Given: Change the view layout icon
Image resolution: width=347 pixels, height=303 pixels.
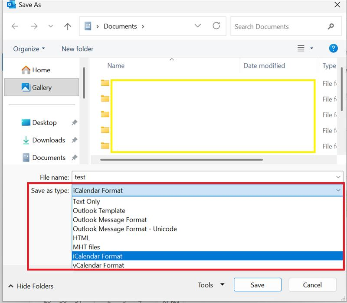Looking at the screenshot, I should 301,48.
